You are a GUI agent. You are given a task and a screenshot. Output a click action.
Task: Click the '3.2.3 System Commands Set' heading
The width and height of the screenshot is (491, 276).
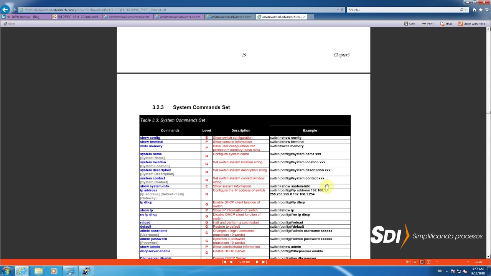pos(191,107)
